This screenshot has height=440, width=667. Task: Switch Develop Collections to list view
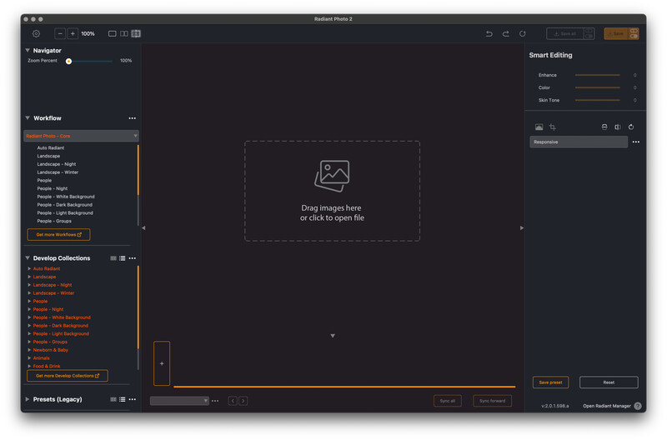[x=123, y=258]
